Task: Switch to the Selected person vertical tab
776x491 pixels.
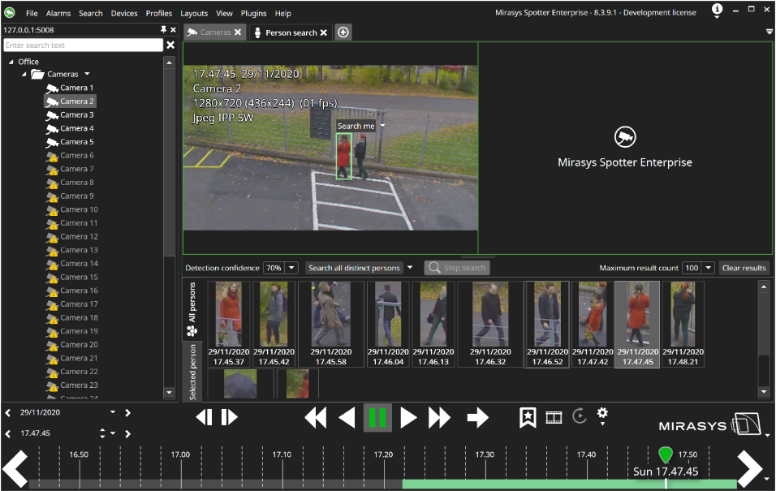Action: point(193,372)
